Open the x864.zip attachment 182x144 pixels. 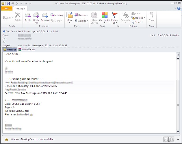click(28, 49)
